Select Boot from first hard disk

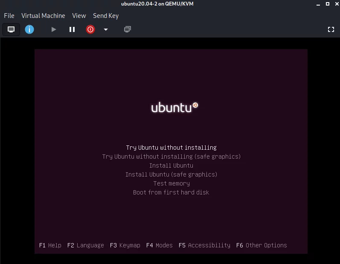pyautogui.click(x=171, y=192)
